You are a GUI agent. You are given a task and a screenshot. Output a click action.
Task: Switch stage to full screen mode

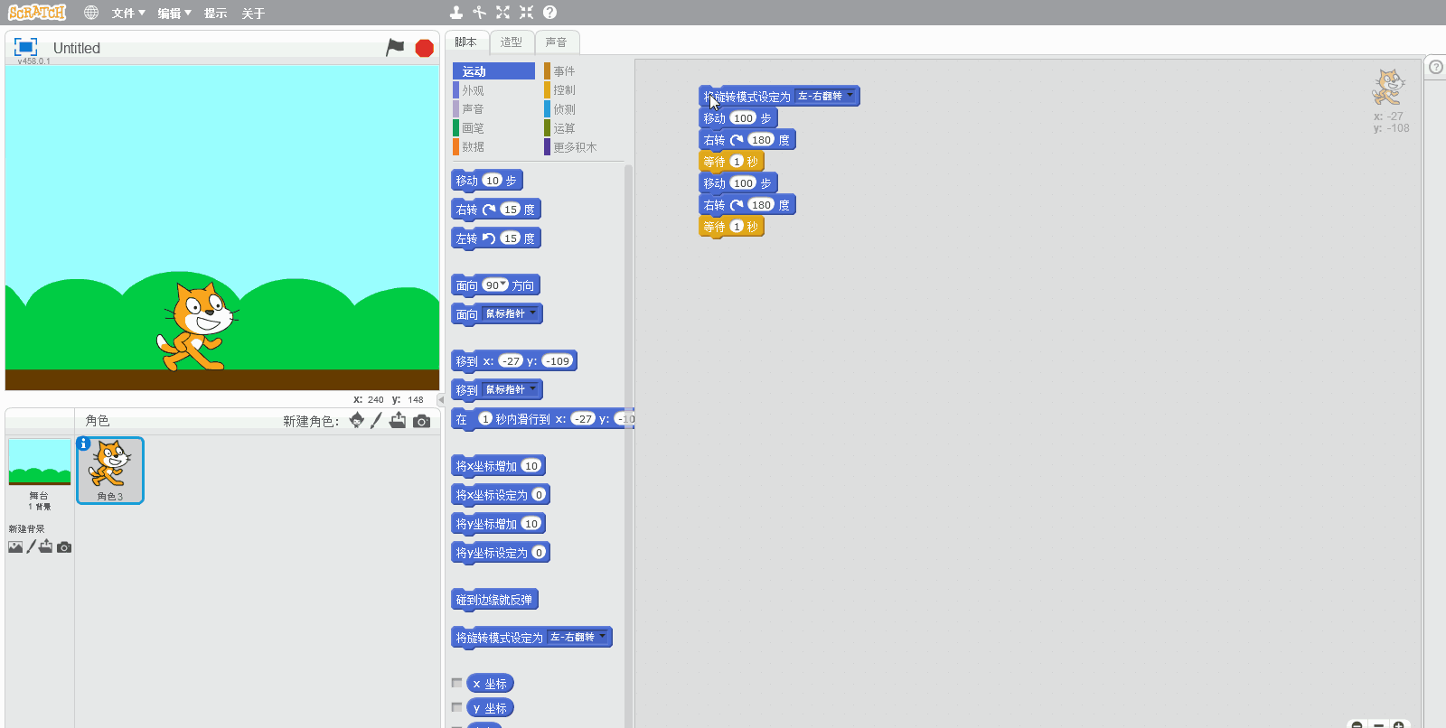[25, 47]
